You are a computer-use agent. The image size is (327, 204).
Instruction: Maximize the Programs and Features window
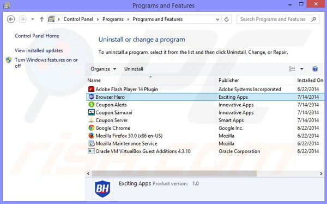[x=301, y=4]
